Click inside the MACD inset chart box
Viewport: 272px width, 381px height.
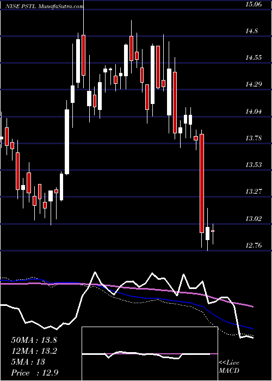(x=150, y=354)
